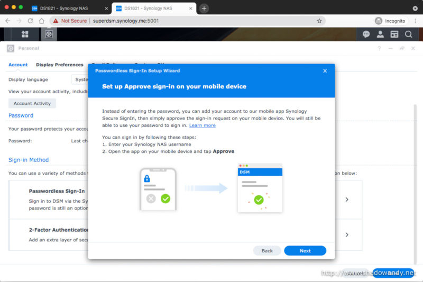This screenshot has height=282, width=423.
Task: Bookmark this page with the star icon
Action: tap(319, 21)
